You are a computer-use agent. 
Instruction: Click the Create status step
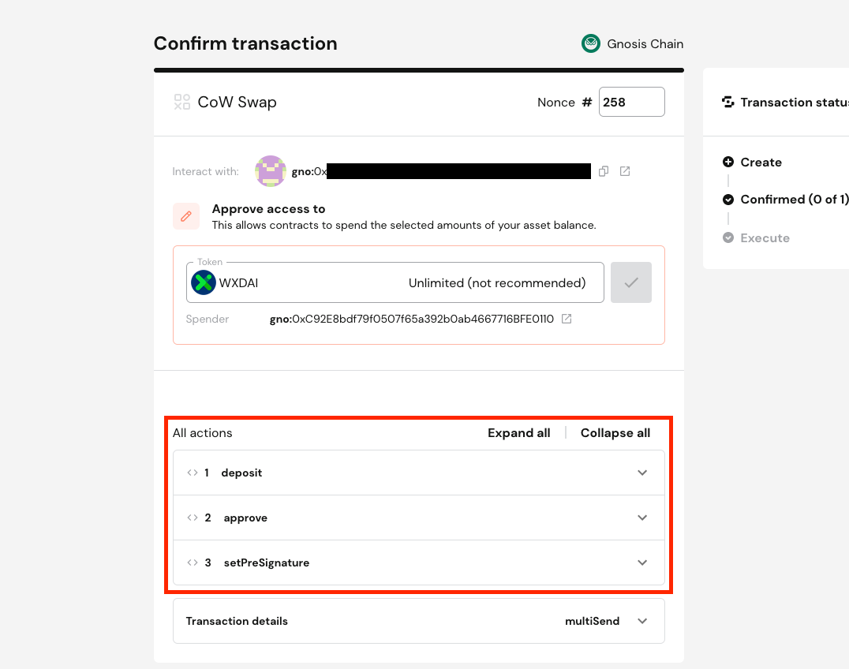761,163
